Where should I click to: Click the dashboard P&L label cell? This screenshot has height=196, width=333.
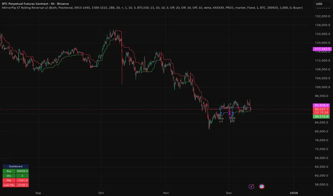(x=9, y=180)
